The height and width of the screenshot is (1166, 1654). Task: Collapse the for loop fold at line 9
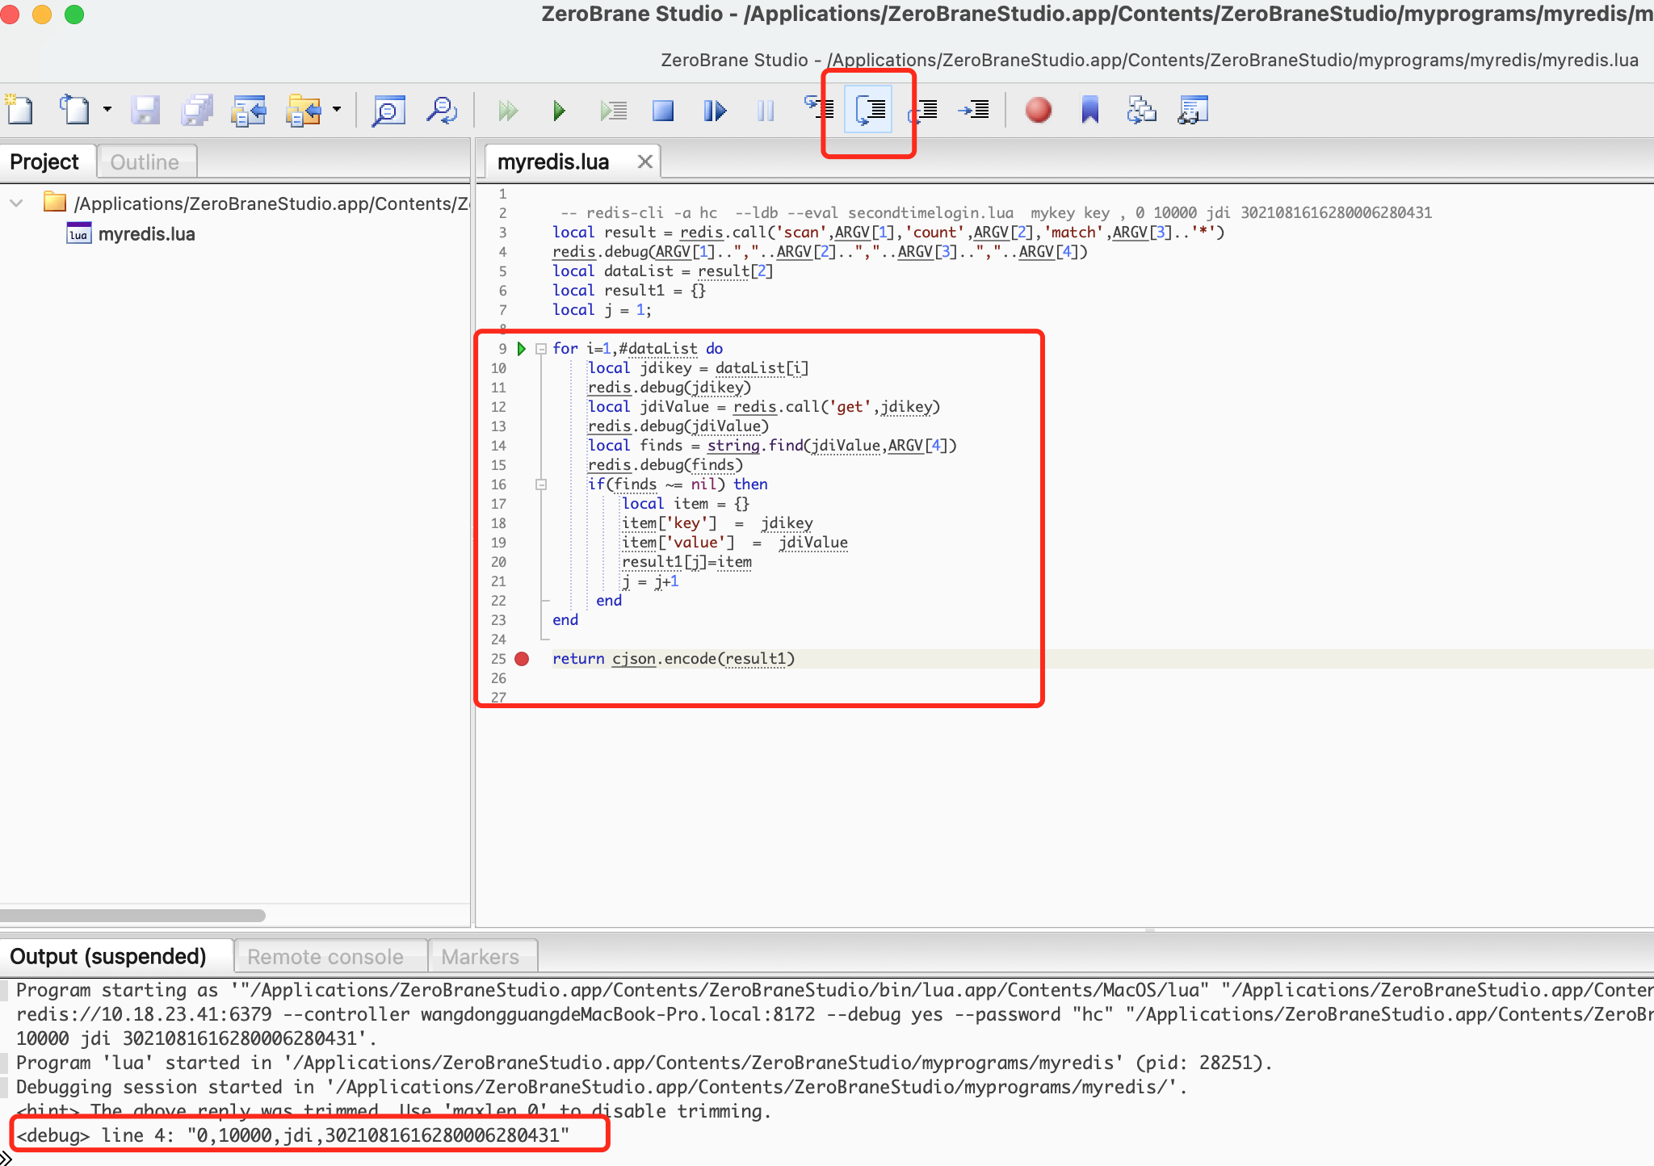pyautogui.click(x=541, y=349)
